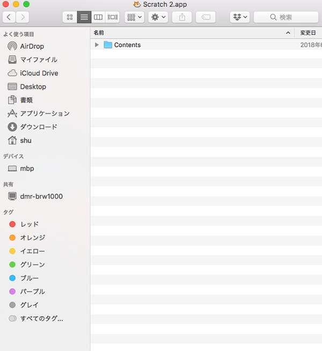Click the マイファイル drive icon

point(12,60)
